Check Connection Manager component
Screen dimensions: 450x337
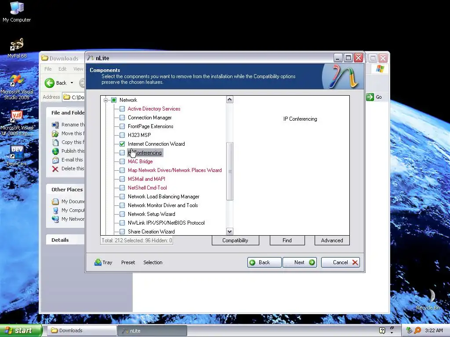122,118
